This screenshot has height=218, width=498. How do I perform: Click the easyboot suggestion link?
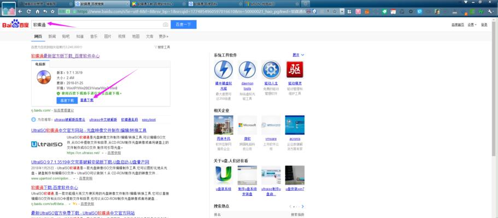pos(149,120)
